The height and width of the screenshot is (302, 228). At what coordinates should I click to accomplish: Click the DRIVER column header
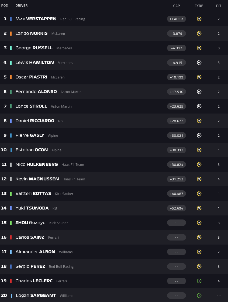pos(22,6)
